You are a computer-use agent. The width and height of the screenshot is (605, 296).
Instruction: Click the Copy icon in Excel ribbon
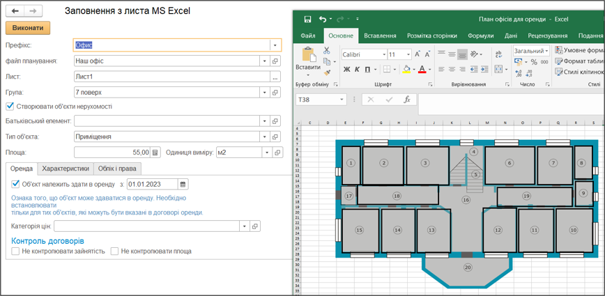[327, 61]
